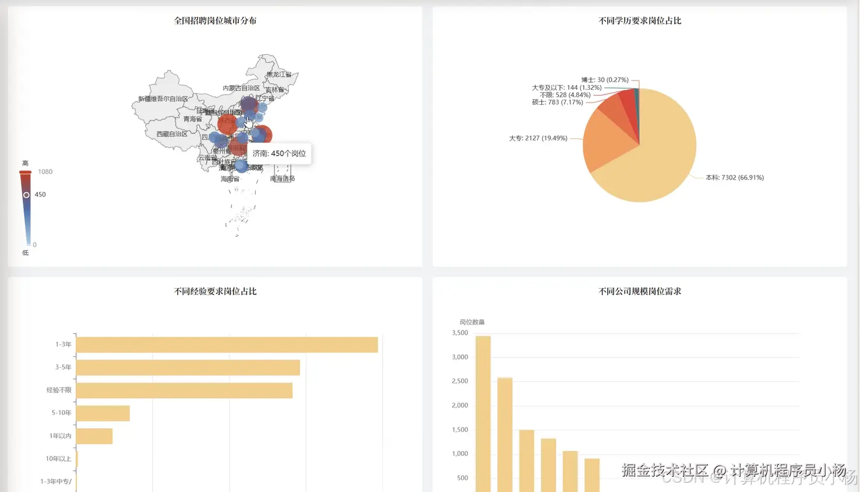Click the 1-3年中专/ axis label
The height and width of the screenshot is (492, 860).
coord(56,482)
